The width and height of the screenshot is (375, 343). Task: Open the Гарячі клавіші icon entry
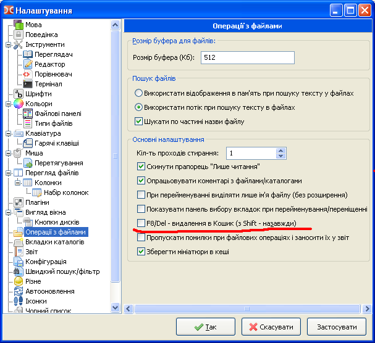point(28,143)
